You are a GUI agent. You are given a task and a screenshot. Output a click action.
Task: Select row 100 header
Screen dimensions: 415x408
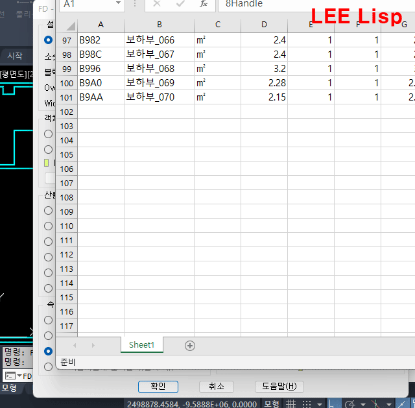[67, 83]
